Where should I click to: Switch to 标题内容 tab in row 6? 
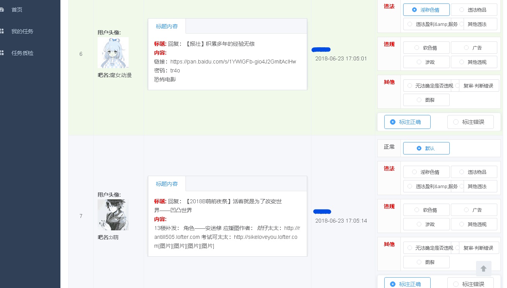pos(167,26)
